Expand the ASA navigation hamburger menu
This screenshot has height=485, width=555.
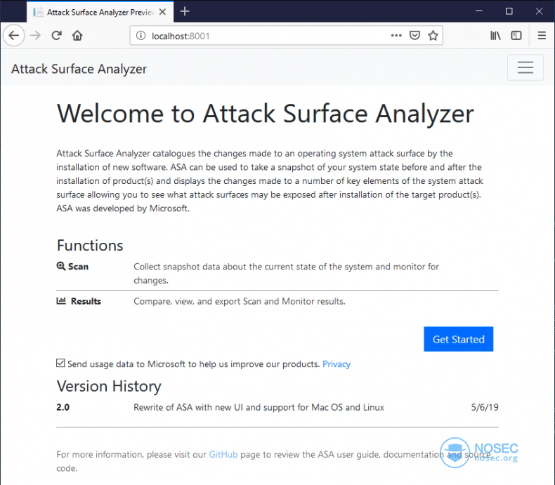525,67
